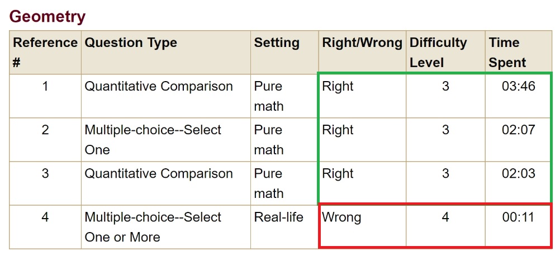This screenshot has width=560, height=260.
Task: Click Multiple-choice--Select One or More cell
Action: click(x=153, y=227)
